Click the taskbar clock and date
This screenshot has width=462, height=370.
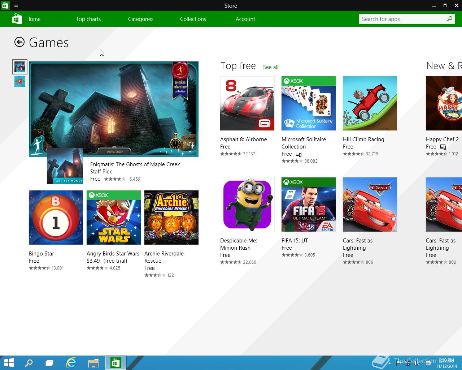tap(446, 363)
